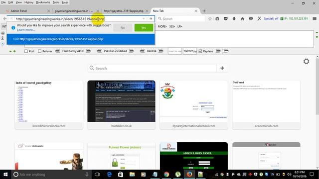Open the Bookmarks menu
The height and width of the screenshot is (179, 319).
pyautogui.click(x=43, y=2)
